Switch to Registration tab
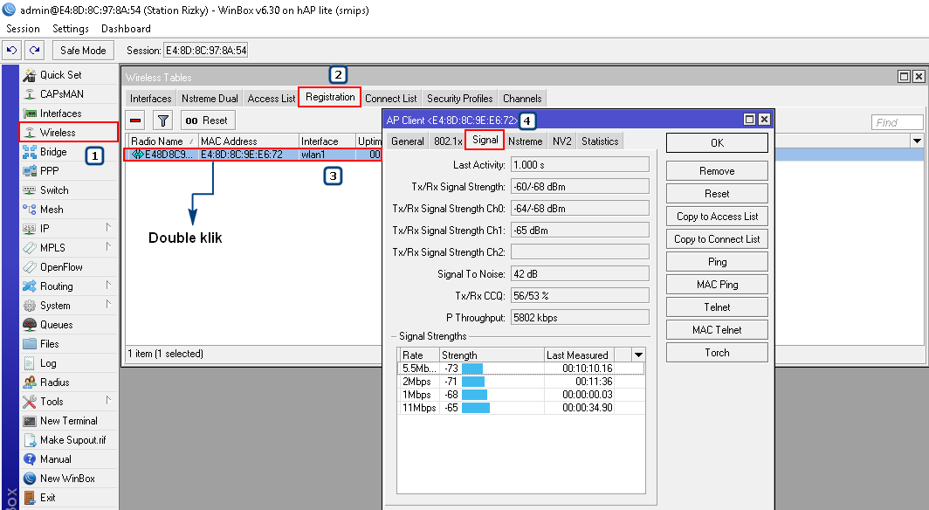Screen dimensions: 929x510 (330, 97)
